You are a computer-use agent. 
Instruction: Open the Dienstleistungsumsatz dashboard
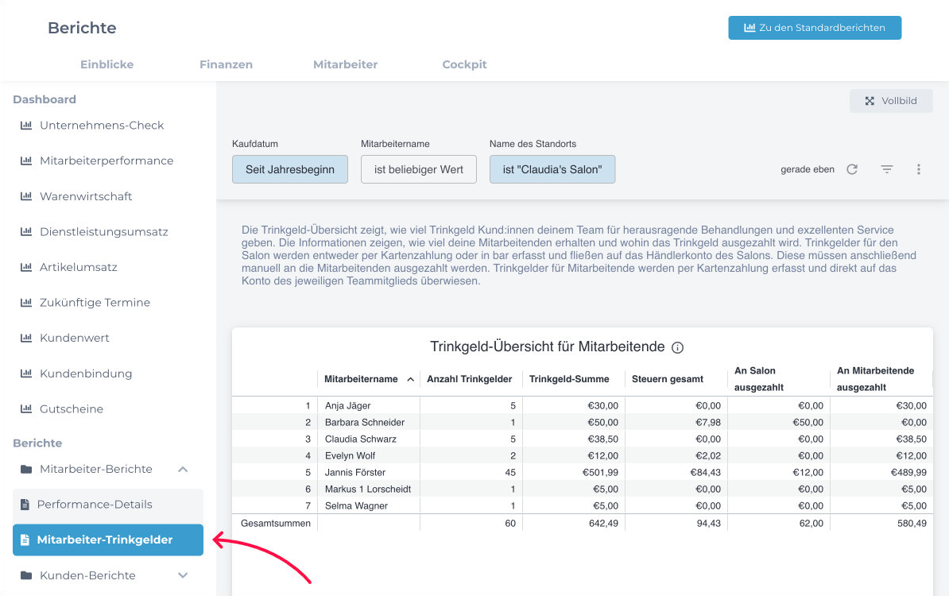104,231
